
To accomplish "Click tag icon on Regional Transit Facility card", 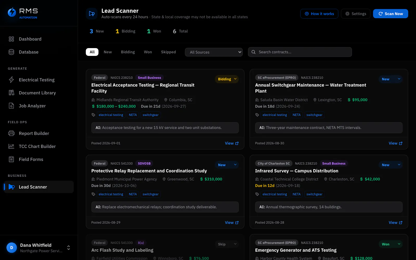I will (93, 115).
